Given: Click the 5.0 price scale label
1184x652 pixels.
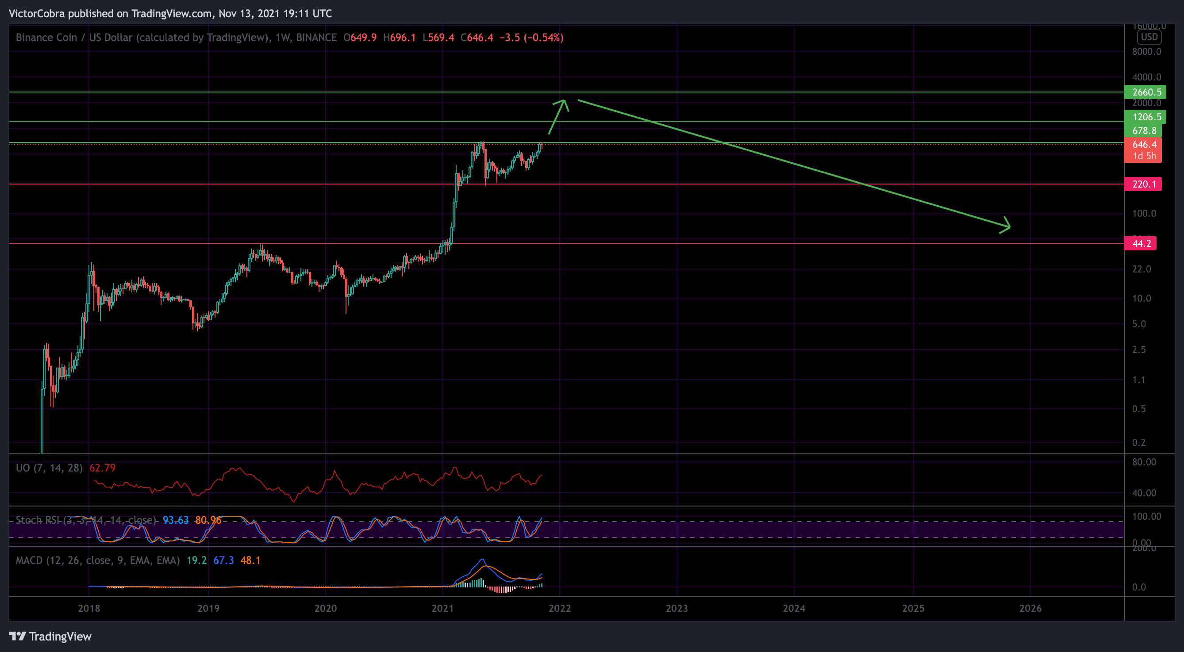Looking at the screenshot, I should [1138, 324].
